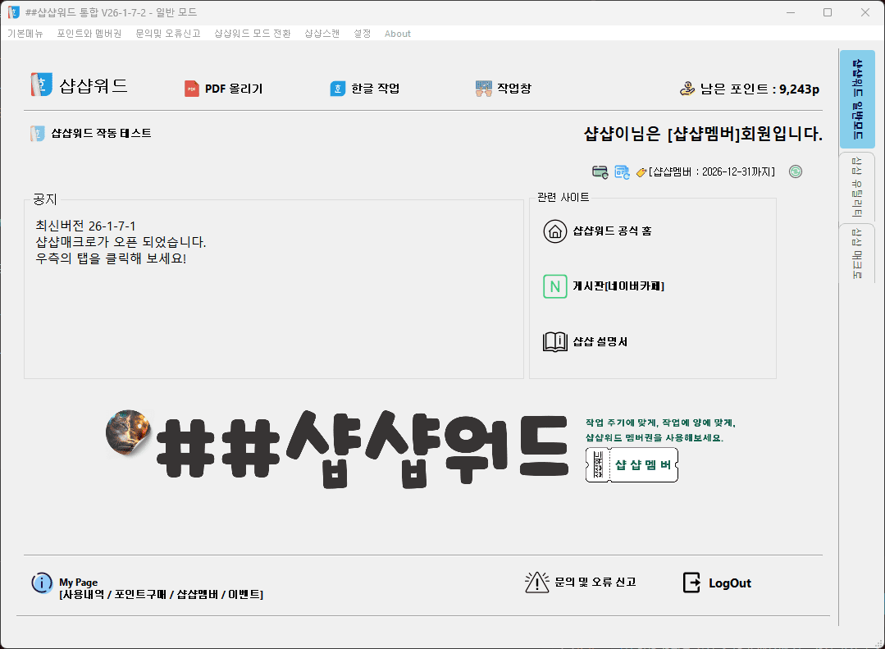Image resolution: width=885 pixels, height=649 pixels.
Task: Click the green refresh icon near membership date
Action: pos(795,171)
